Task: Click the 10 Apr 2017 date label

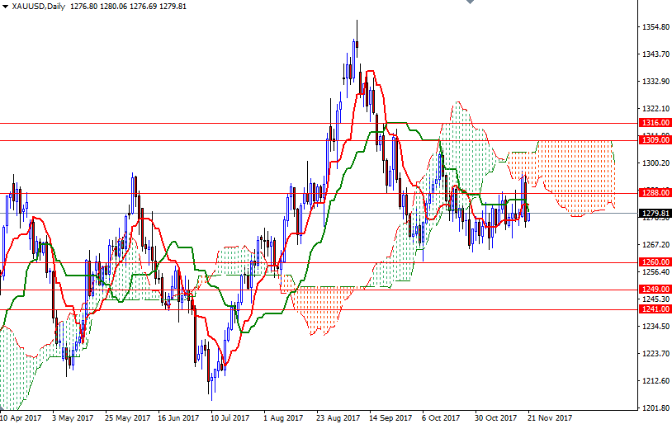Action: click(x=20, y=417)
